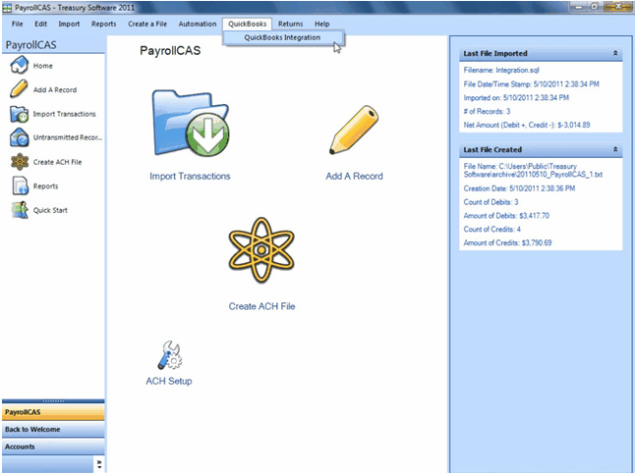
Task: Click the sidebar splitter grip above PayrollCAS
Action: point(52,401)
